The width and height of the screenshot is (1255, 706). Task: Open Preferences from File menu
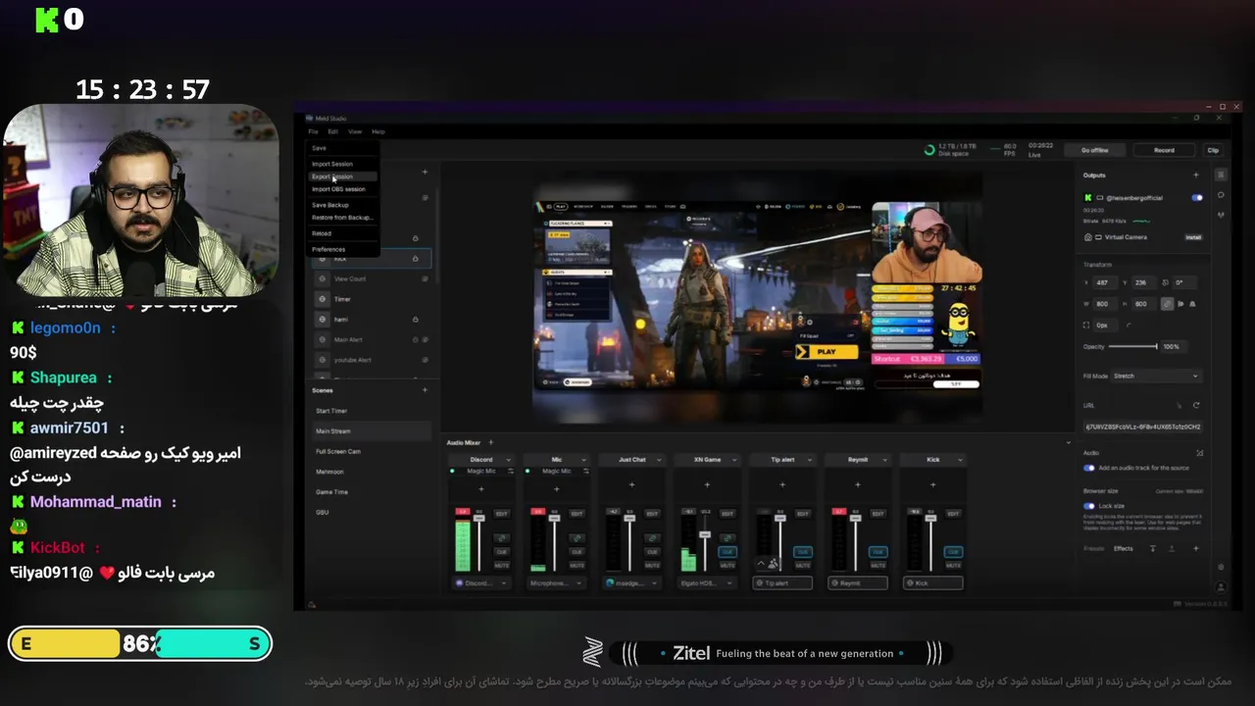(328, 249)
